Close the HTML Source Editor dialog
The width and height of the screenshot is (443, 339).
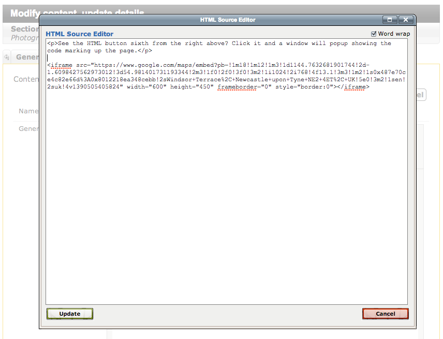coord(406,20)
